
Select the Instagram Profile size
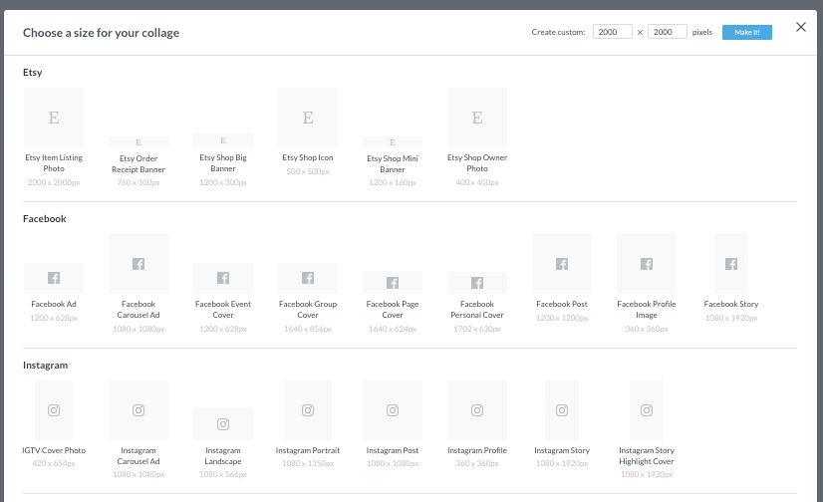click(477, 410)
